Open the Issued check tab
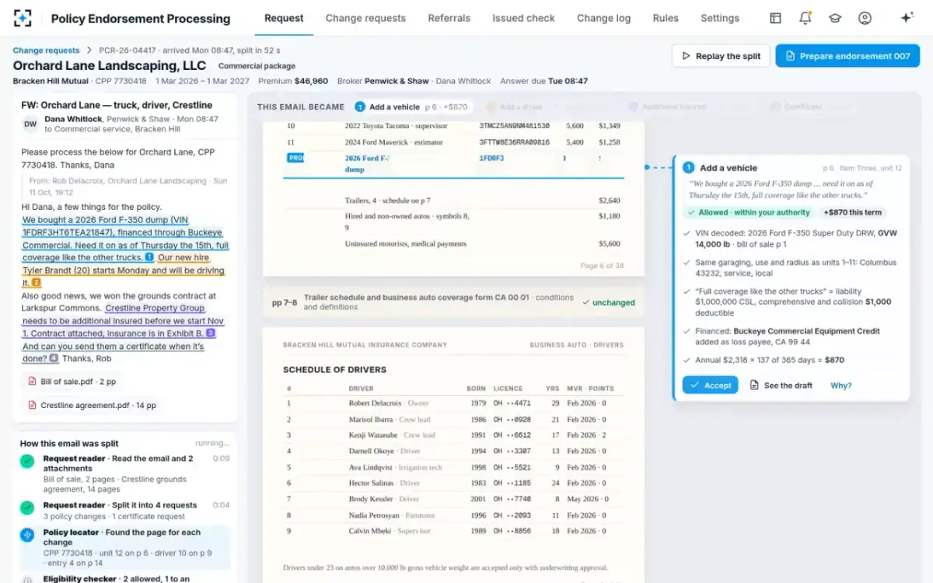Screen dimensions: 933x583 pos(523,18)
